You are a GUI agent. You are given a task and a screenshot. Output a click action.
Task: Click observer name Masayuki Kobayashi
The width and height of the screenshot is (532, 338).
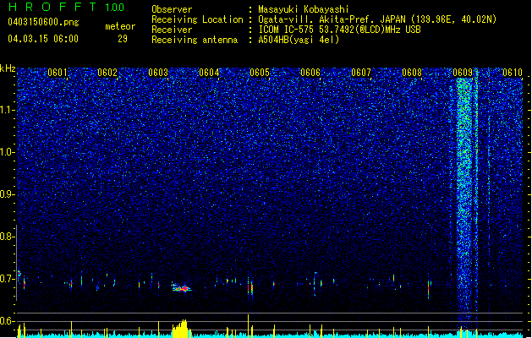(304, 9)
